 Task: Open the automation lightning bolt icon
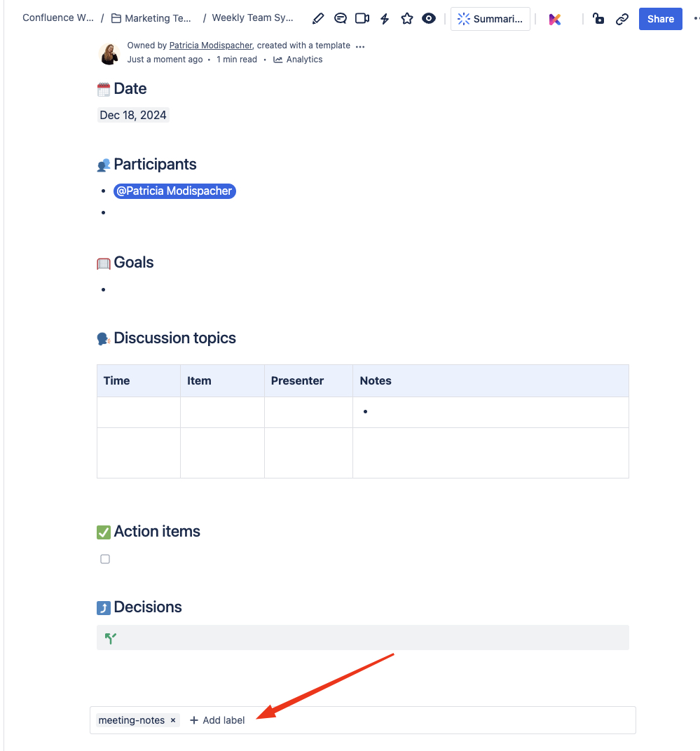tap(384, 18)
